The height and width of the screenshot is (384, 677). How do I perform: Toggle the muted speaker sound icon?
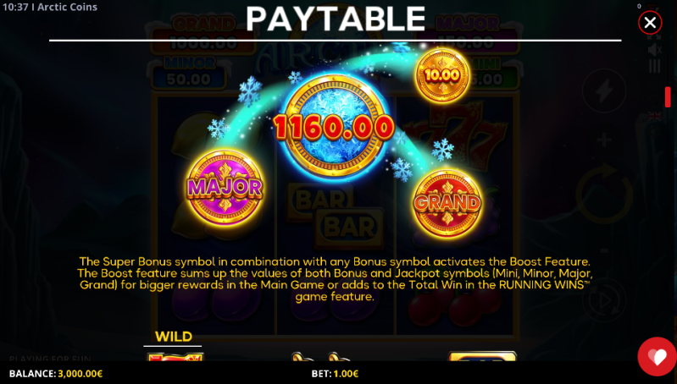pos(655,50)
